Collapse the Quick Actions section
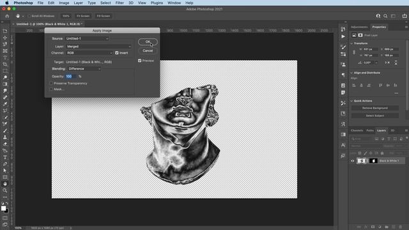Viewport: 409px width, 230px height. pos(351,101)
